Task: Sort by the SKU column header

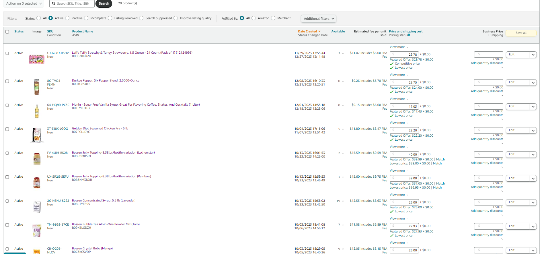Action: click(x=50, y=31)
